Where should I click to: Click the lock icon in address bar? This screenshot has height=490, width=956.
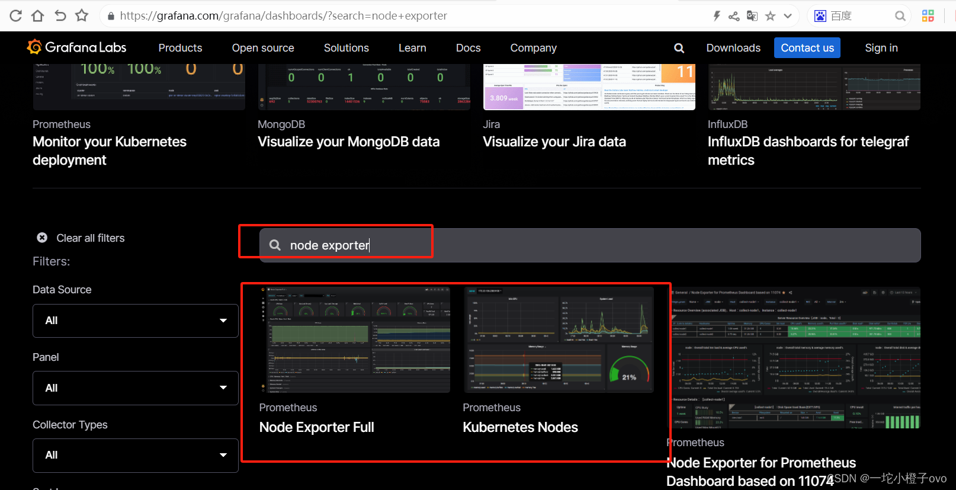pos(111,16)
